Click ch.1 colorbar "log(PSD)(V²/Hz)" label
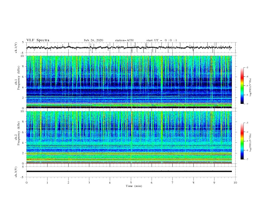 tap(251, 87)
